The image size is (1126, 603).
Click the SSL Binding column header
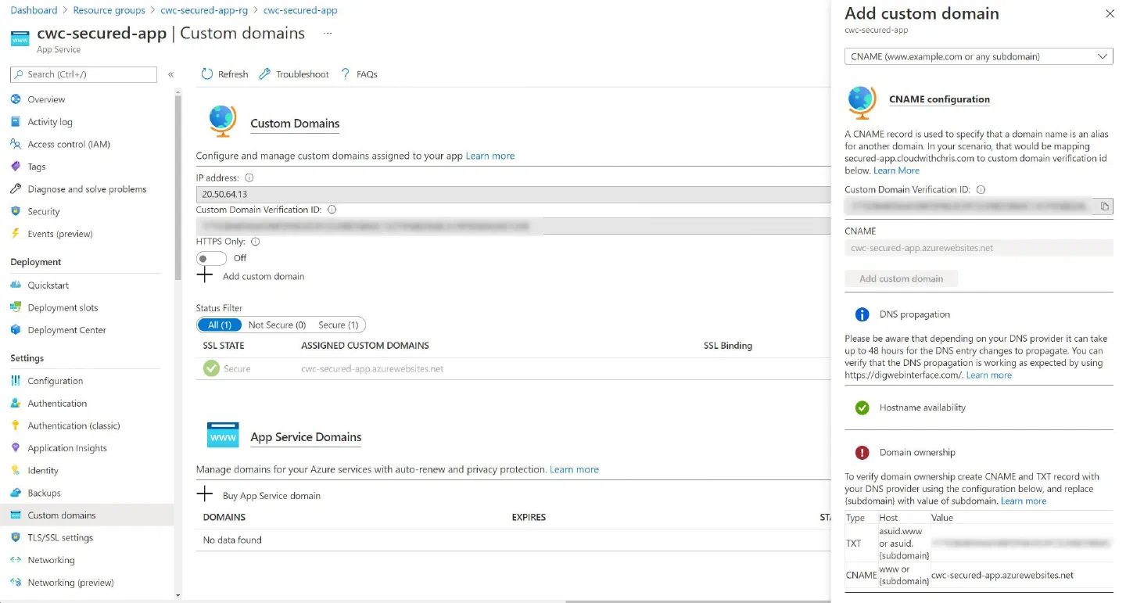point(728,345)
